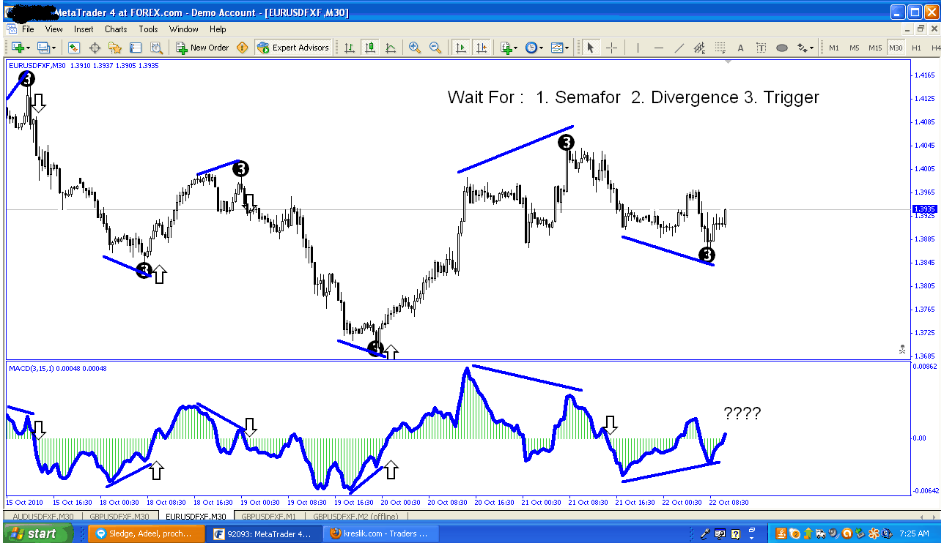Toggle Expert Advisors on
Screen dimensions: 944x543
click(x=293, y=48)
